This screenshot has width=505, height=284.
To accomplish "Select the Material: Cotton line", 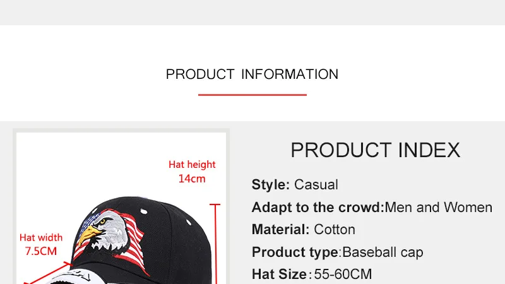I will 304,230.
